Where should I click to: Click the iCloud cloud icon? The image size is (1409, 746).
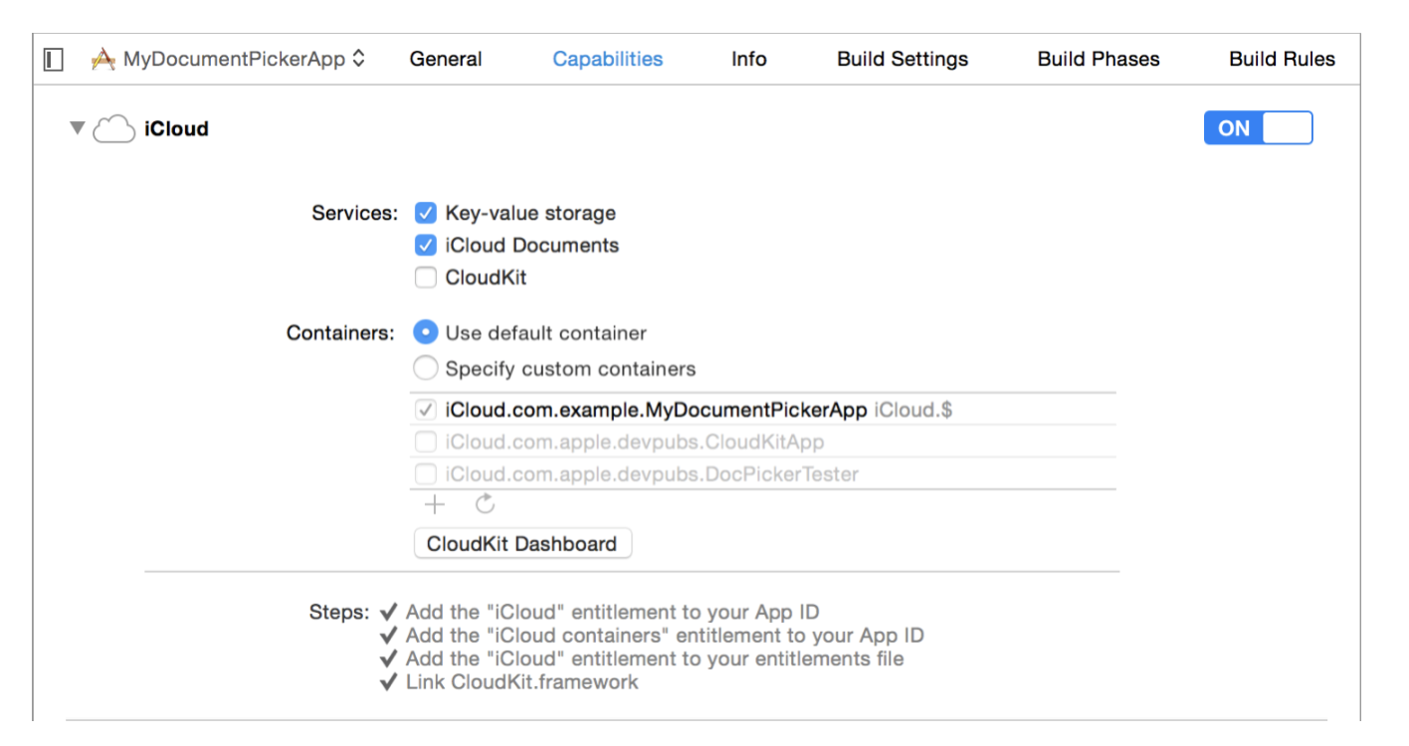[113, 127]
